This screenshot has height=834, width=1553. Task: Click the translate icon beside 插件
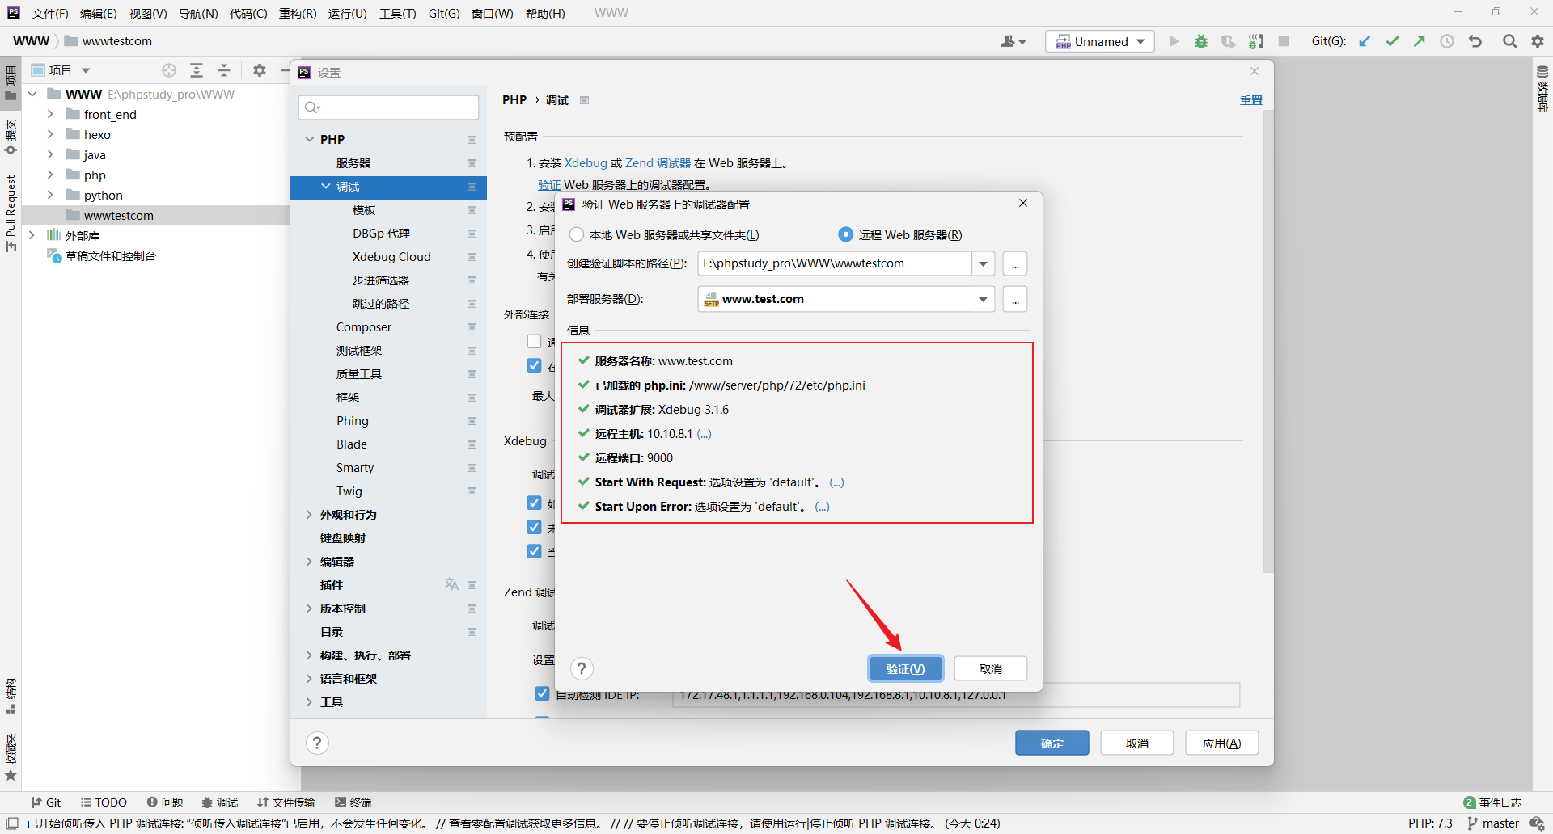click(x=451, y=584)
